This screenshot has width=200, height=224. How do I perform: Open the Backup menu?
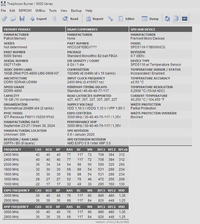[x=76, y=11]
